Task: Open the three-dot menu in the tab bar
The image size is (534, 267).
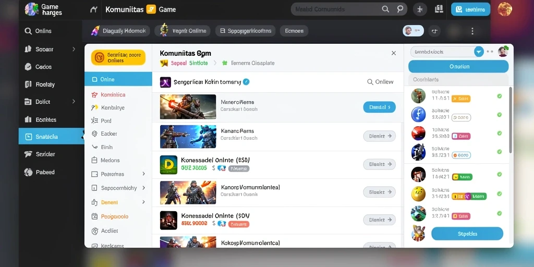Action: pyautogui.click(x=472, y=31)
